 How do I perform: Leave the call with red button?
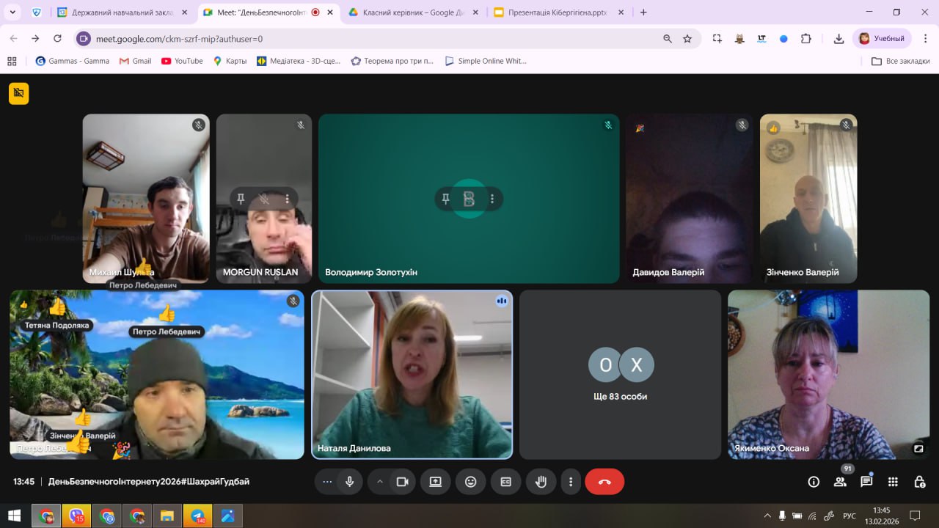[x=604, y=482]
